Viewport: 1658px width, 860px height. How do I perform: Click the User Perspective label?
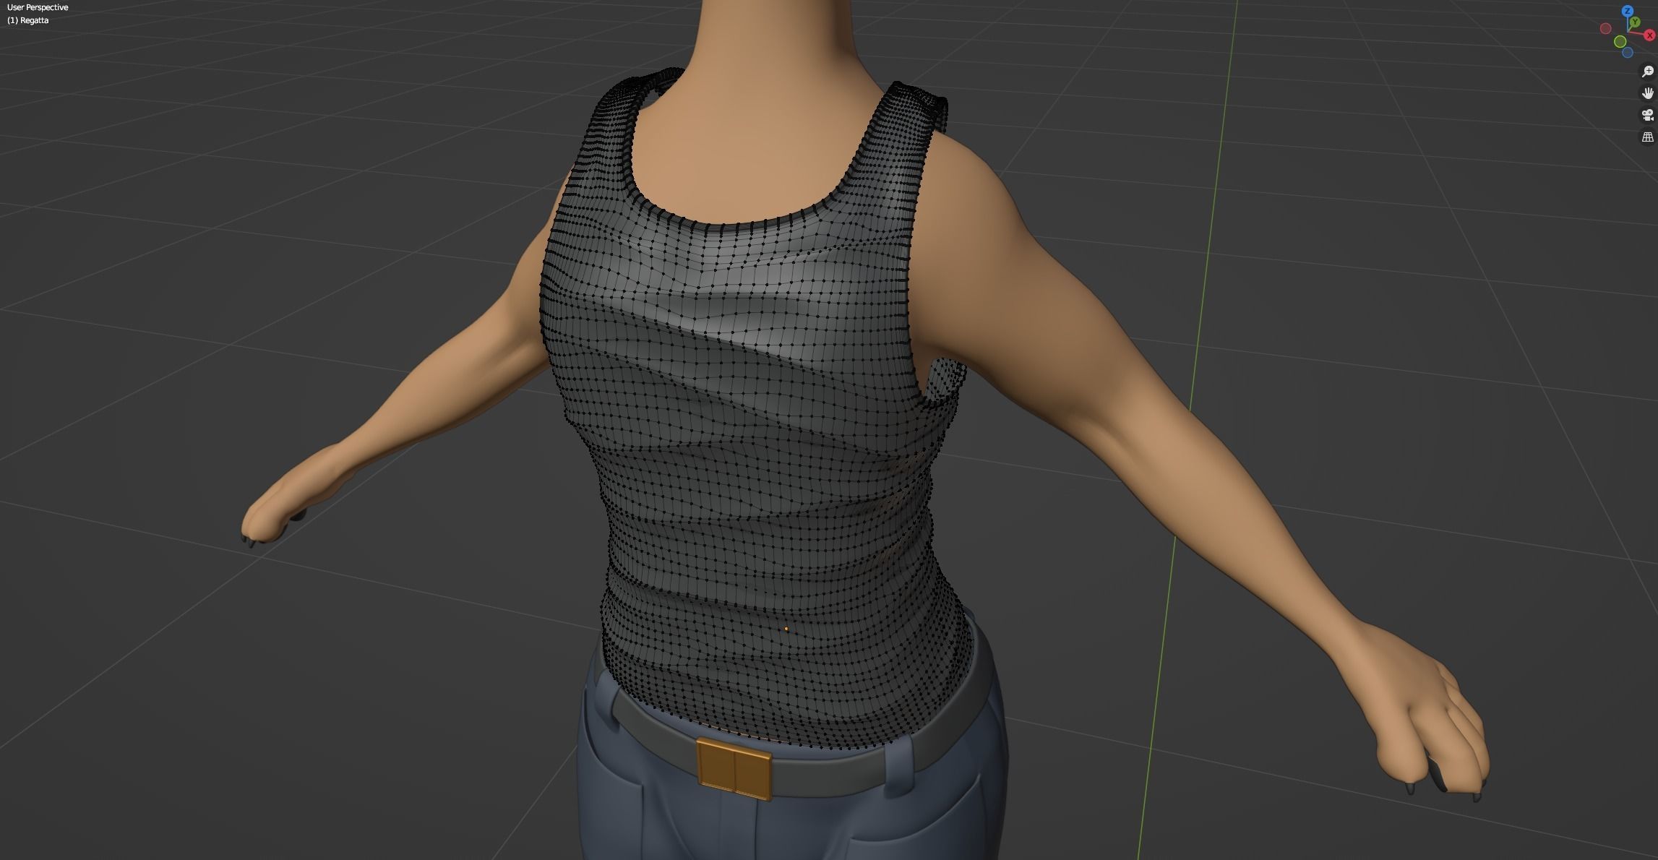(38, 7)
